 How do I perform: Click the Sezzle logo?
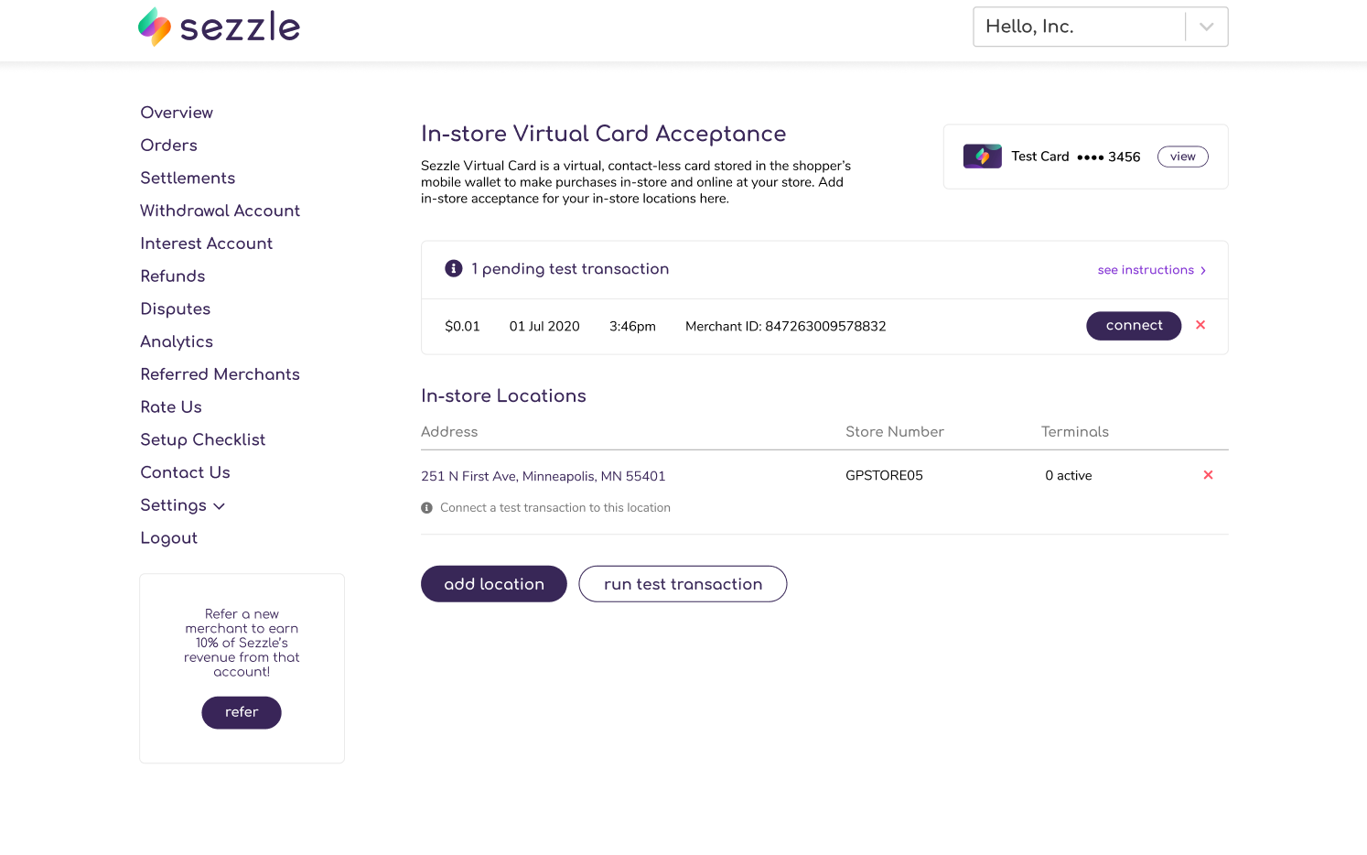(219, 27)
